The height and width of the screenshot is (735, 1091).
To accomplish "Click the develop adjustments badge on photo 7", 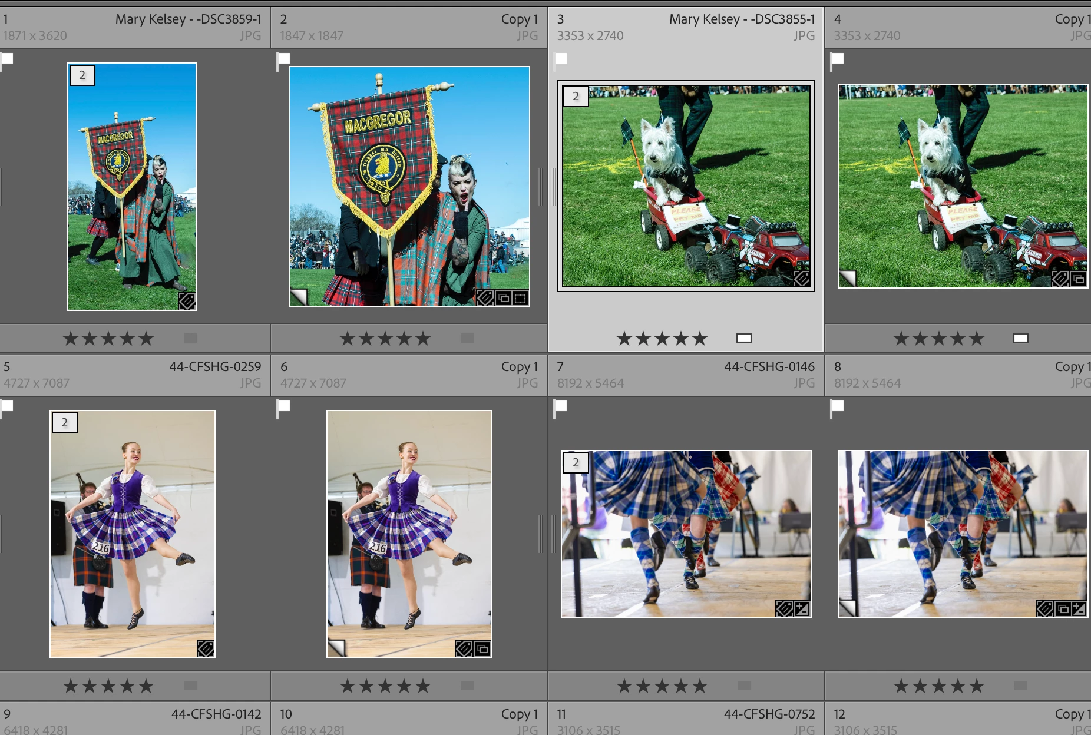I will click(802, 608).
